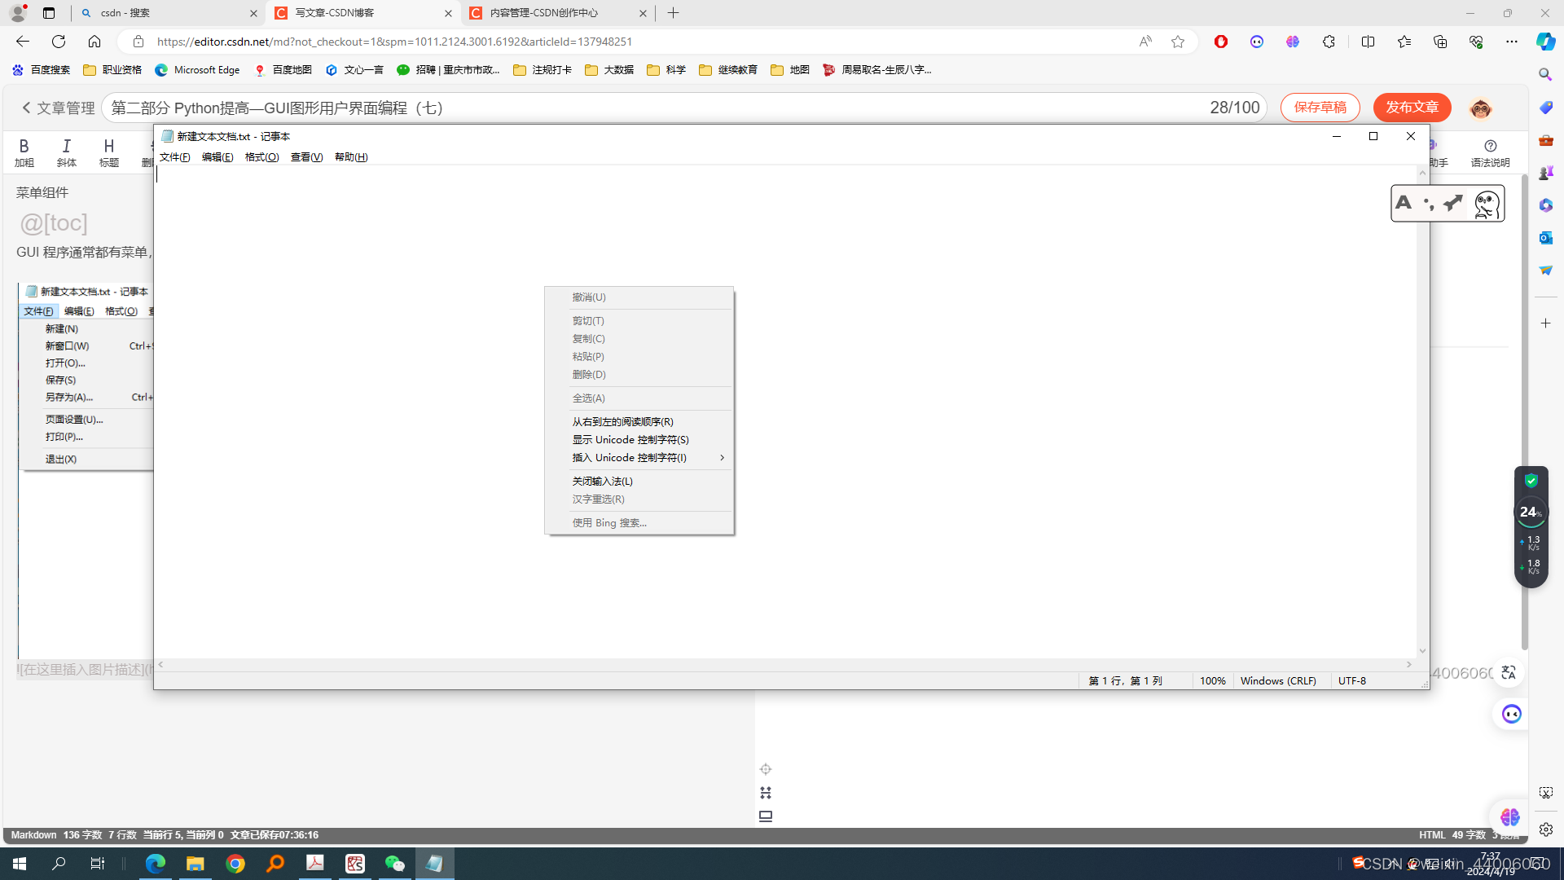Click the 保存草稿 button
Image resolution: width=1564 pixels, height=880 pixels.
1320,108
